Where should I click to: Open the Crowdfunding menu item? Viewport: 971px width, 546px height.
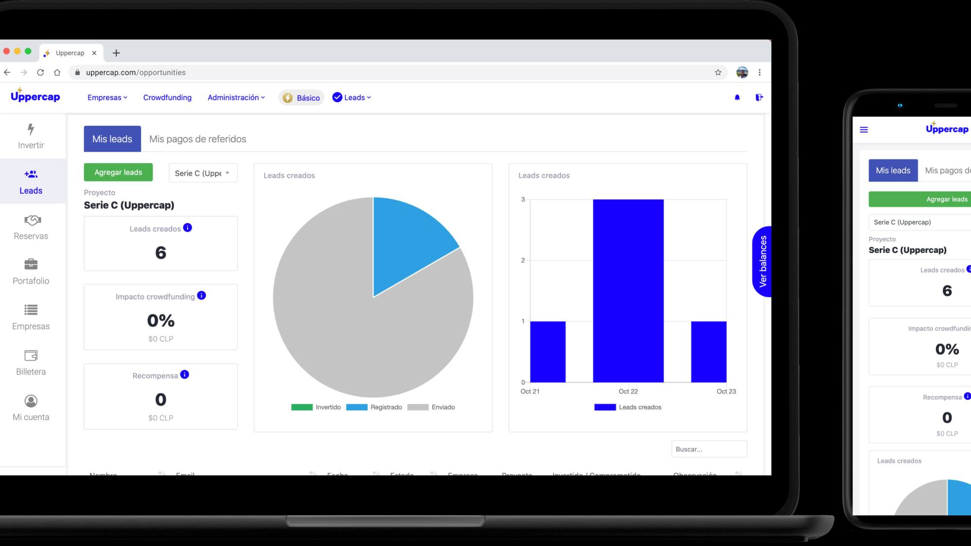pyautogui.click(x=167, y=98)
